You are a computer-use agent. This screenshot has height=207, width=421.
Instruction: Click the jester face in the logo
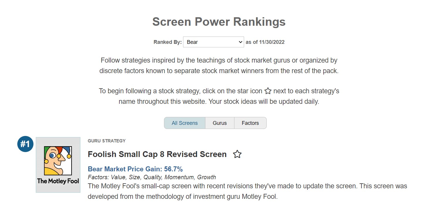tap(58, 161)
